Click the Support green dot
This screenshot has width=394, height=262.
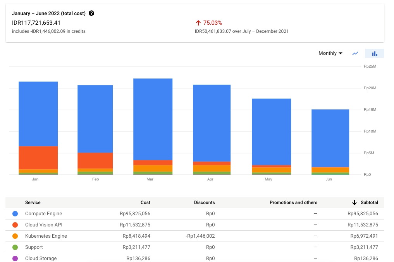tap(15, 247)
